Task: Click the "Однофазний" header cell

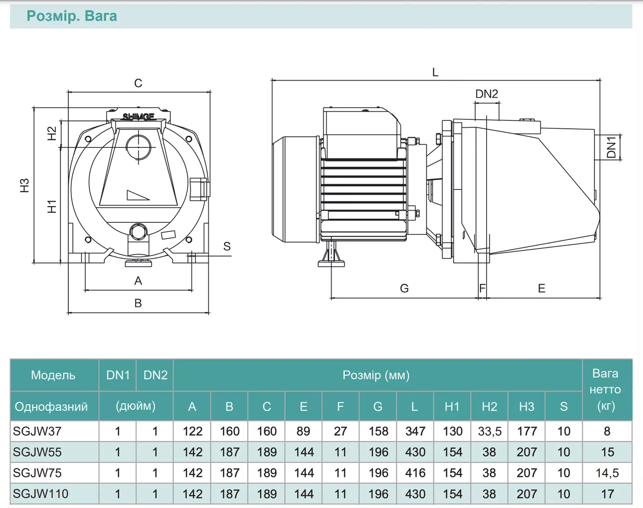Action: pyautogui.click(x=51, y=407)
